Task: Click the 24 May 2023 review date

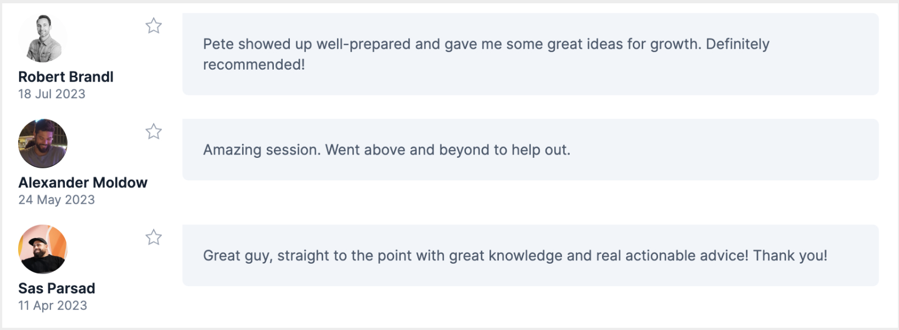Action: (57, 200)
